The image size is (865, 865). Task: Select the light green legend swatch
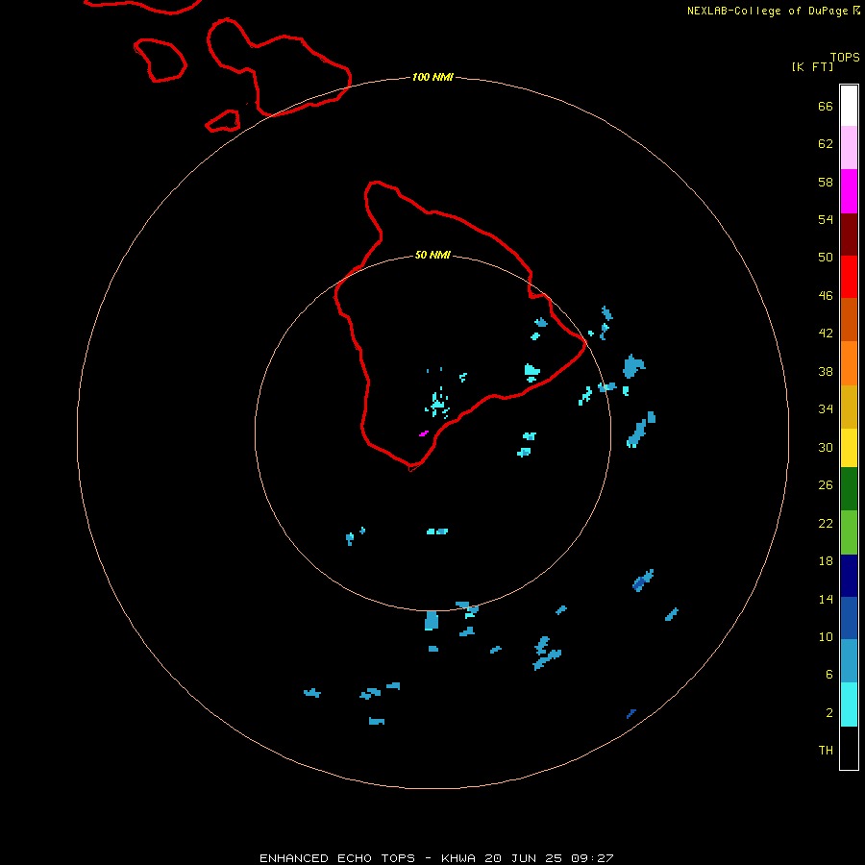tap(849, 532)
